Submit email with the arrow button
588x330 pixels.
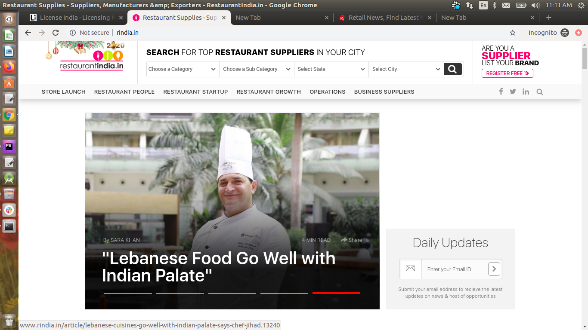click(x=494, y=269)
